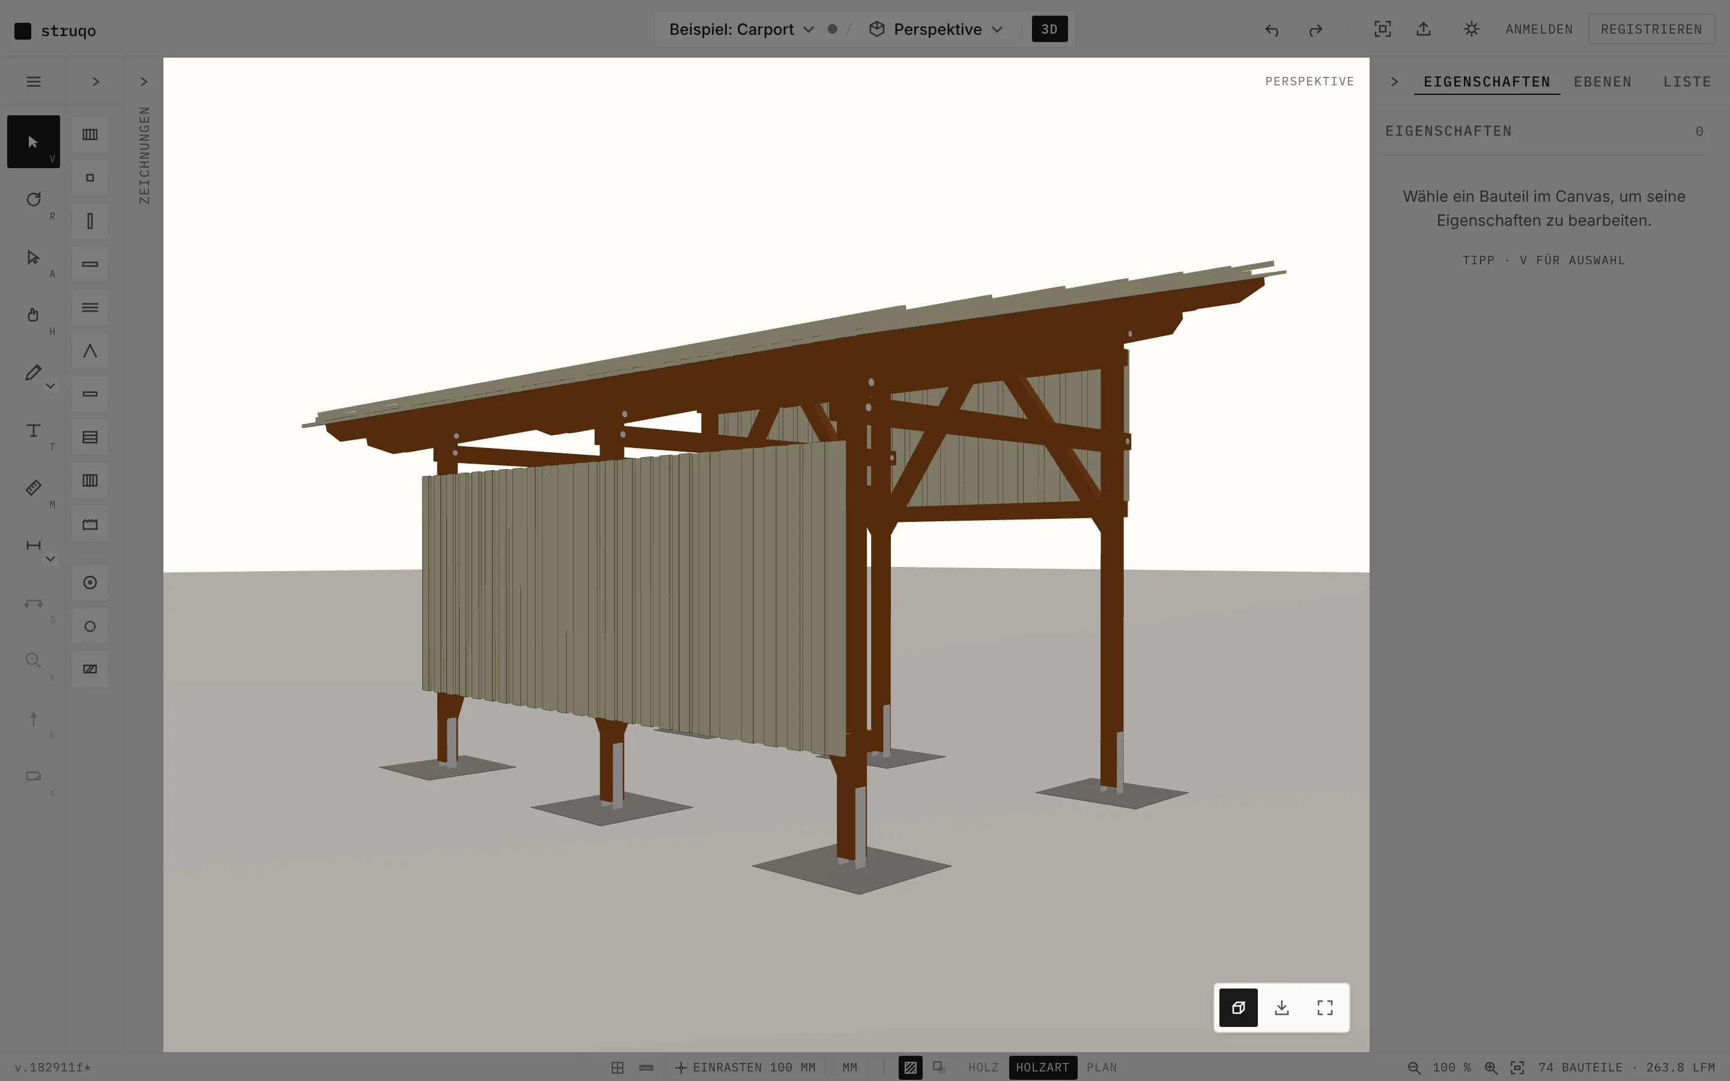
Task: Select HOLZ color mode
Action: coord(983,1067)
